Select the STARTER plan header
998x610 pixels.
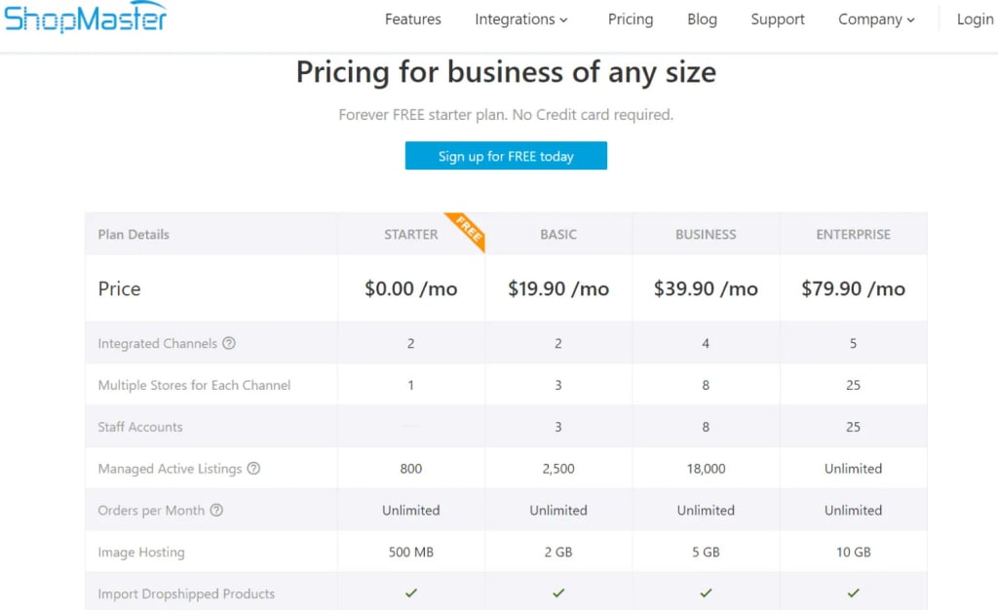pyautogui.click(x=410, y=234)
